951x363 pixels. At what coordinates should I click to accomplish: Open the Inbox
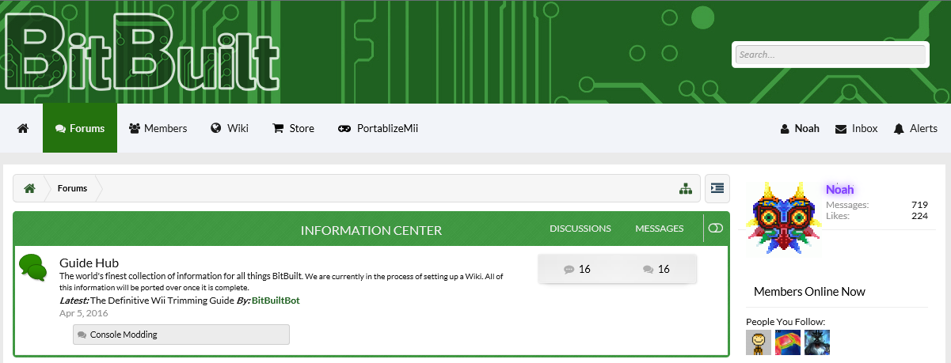[856, 128]
